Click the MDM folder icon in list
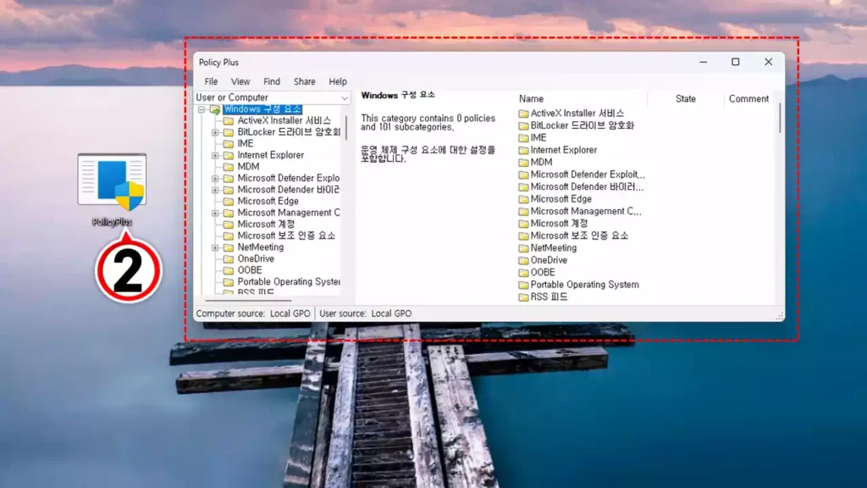This screenshot has height=488, width=867. 523,162
